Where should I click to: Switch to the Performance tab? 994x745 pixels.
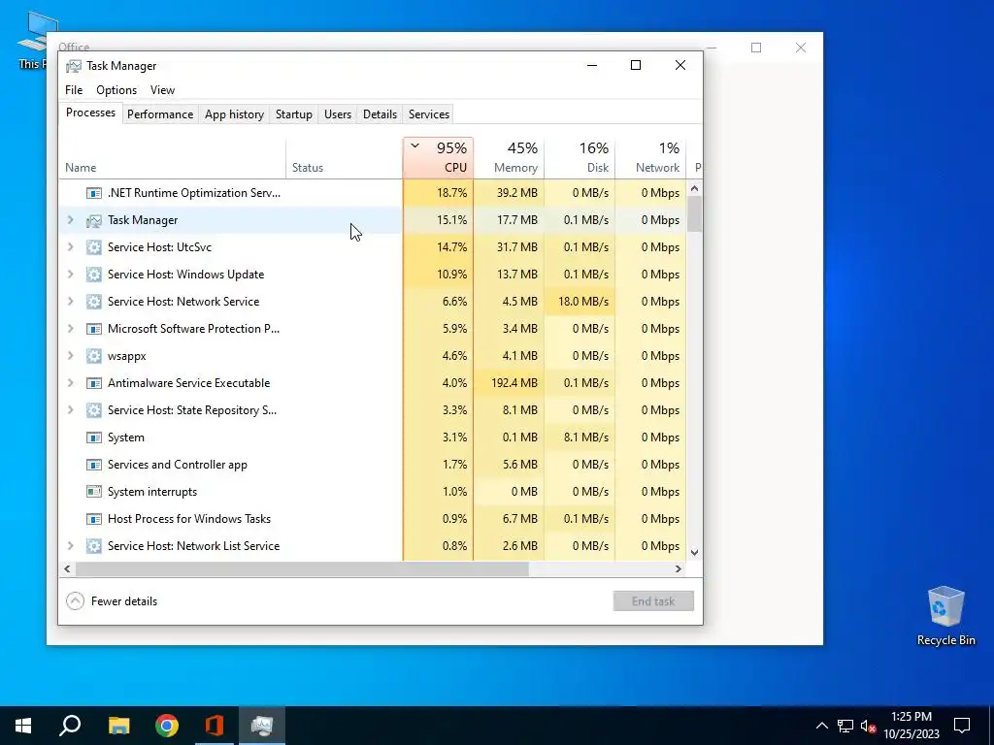(x=160, y=114)
